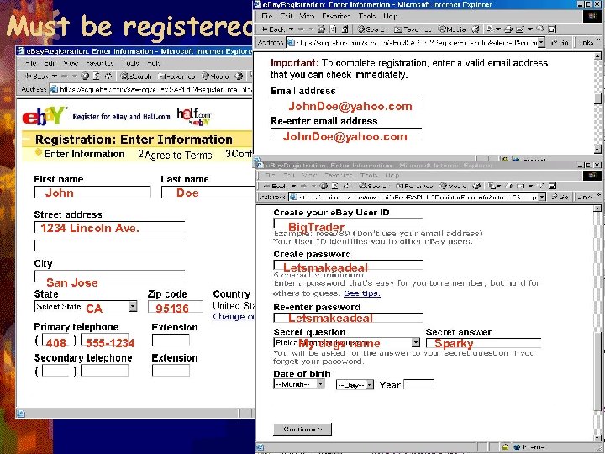Click Back in the top-right email window toolbar
The image size is (605, 454).
(x=273, y=29)
